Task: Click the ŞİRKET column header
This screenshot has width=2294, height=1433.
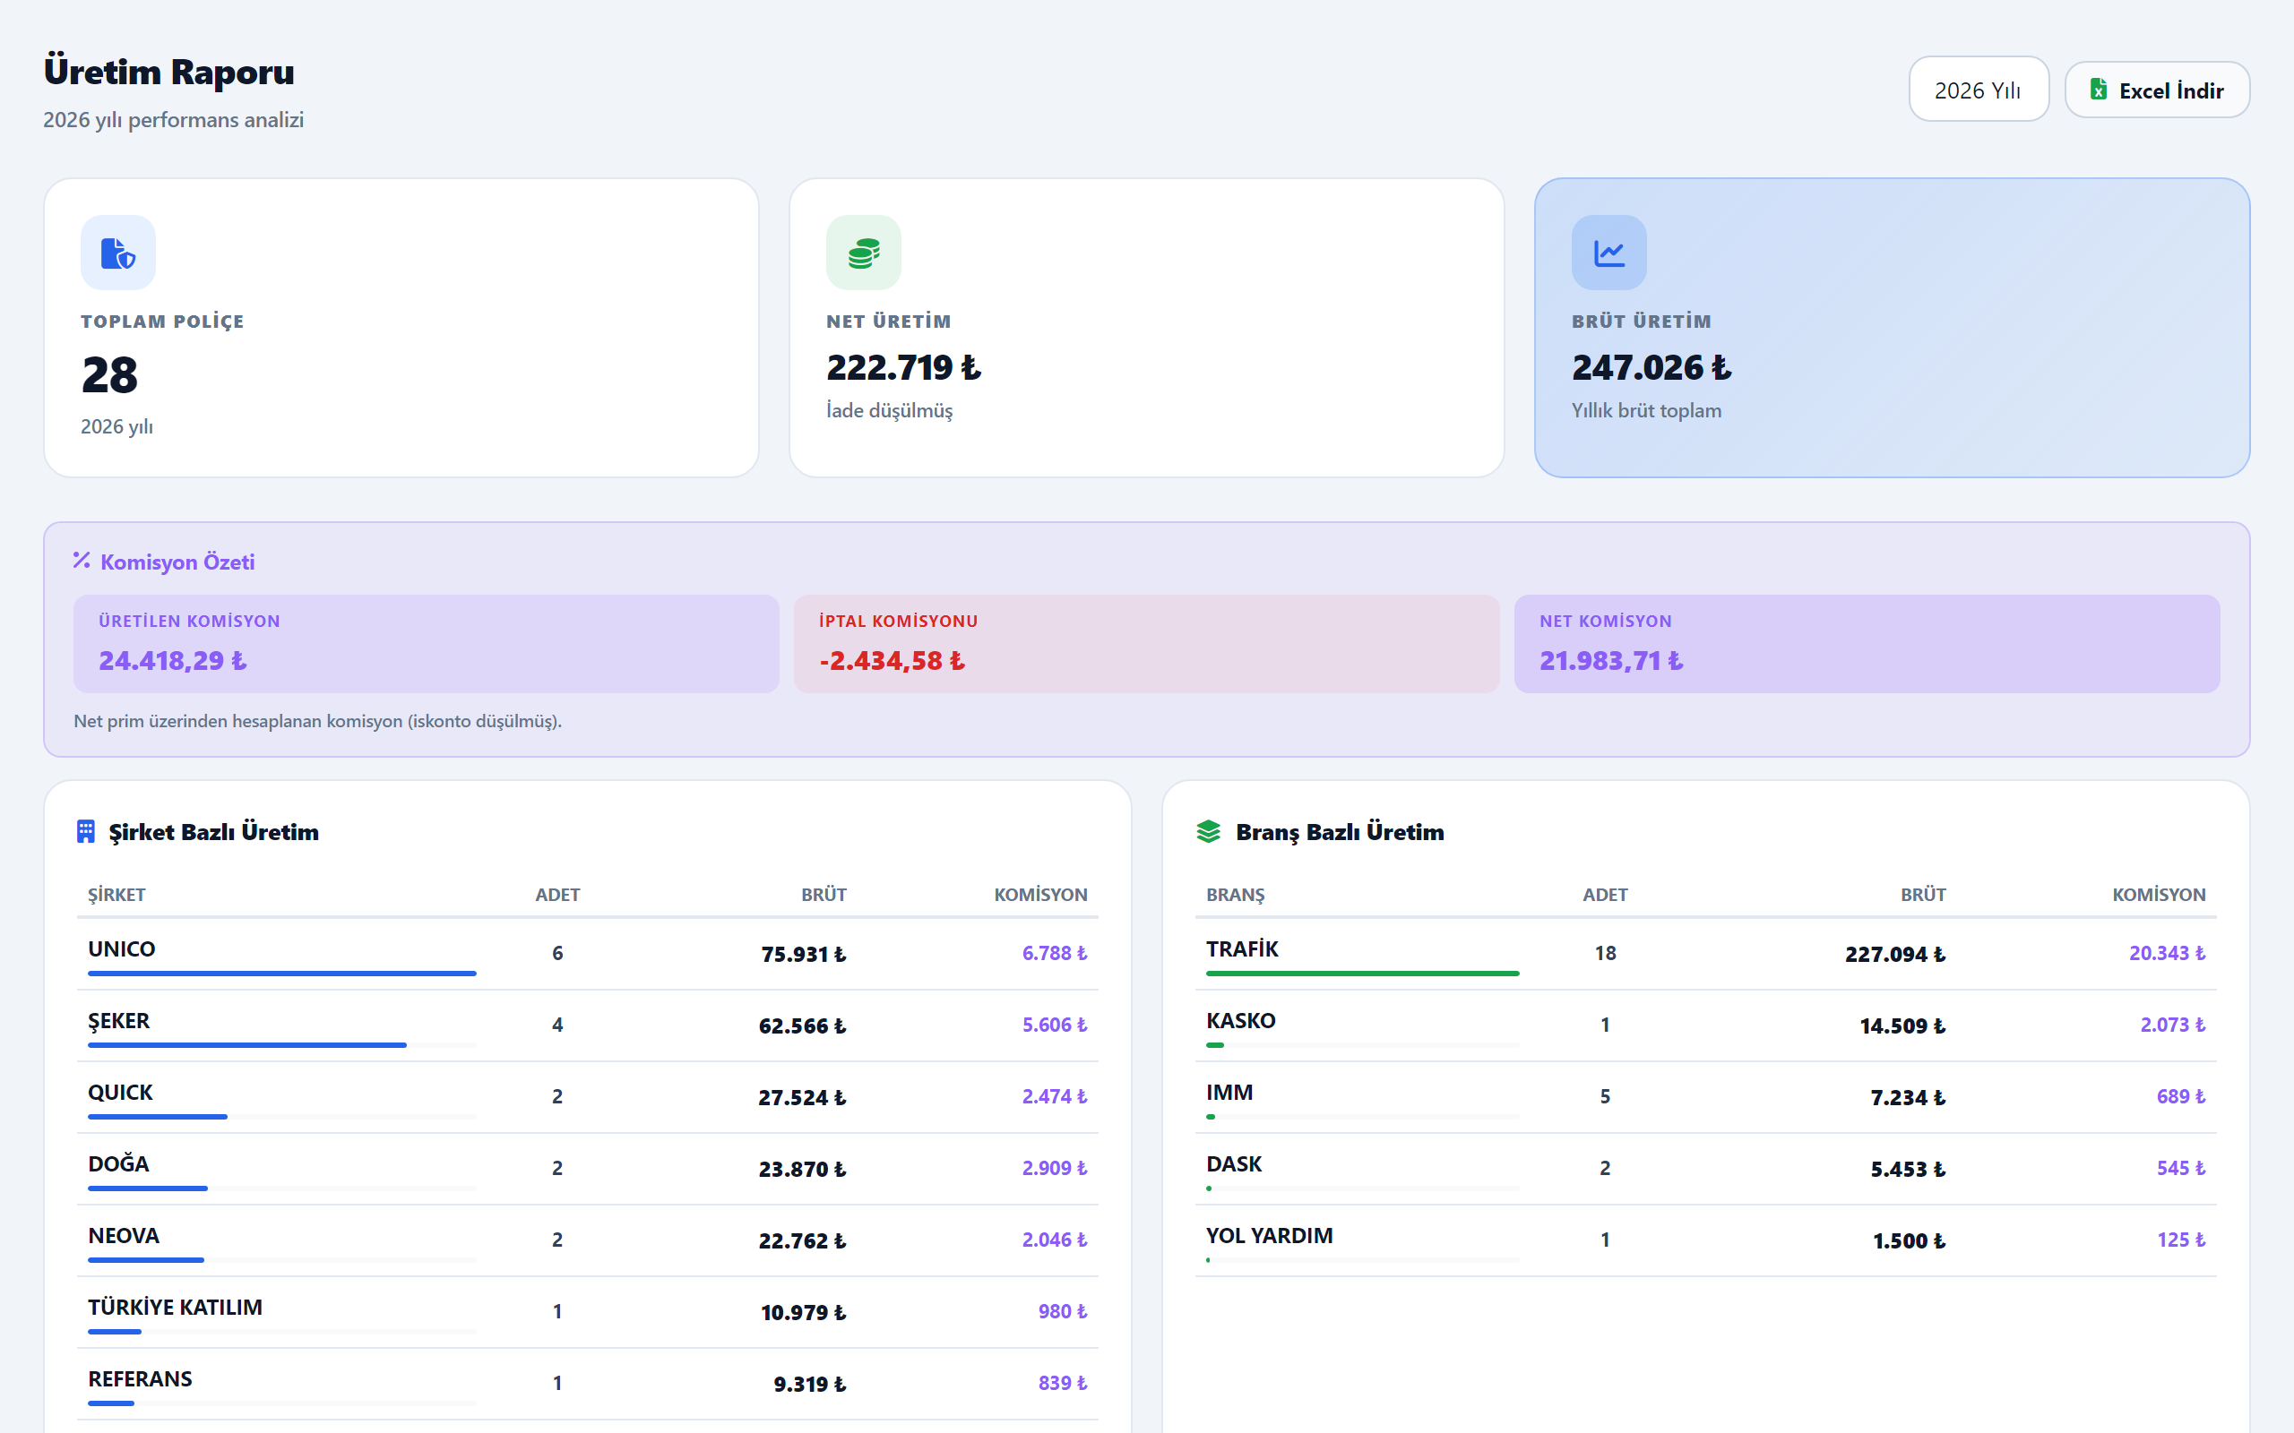Action: coord(116,895)
